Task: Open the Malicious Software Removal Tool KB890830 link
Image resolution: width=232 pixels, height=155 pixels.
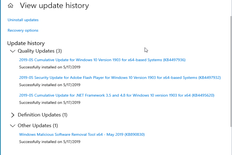Action: coord(82,134)
